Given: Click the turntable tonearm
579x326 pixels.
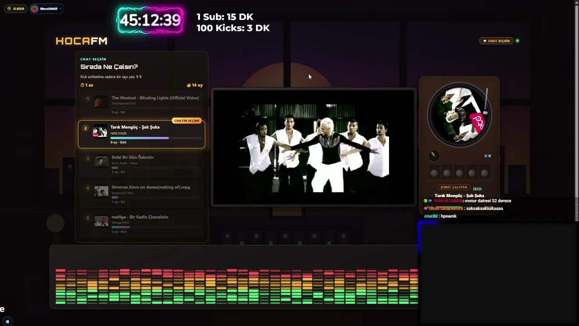Looking at the screenshot, I should point(487,101).
